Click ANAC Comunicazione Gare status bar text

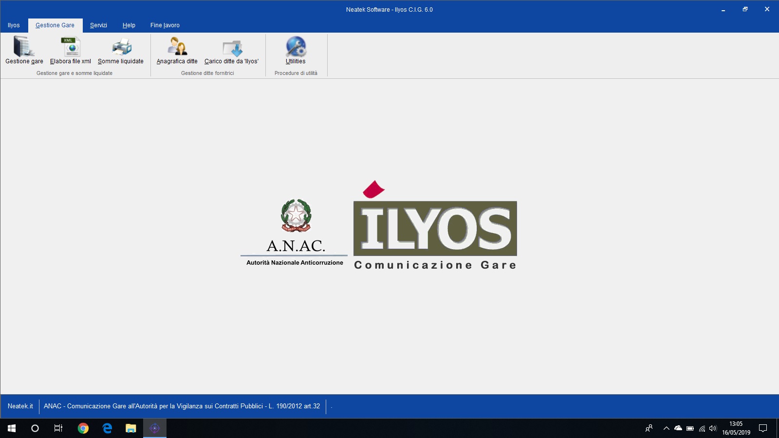pyautogui.click(x=182, y=406)
